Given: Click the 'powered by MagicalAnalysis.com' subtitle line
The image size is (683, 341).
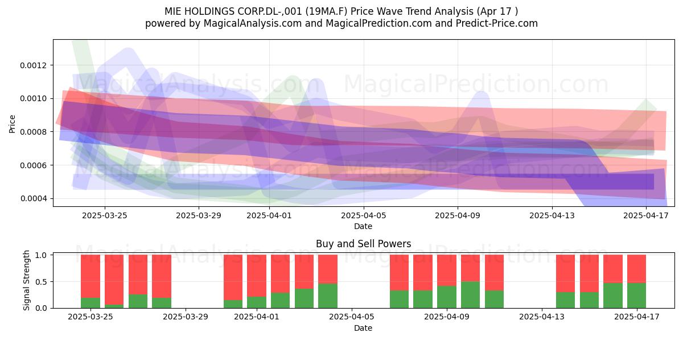Looking at the screenshot, I should point(341,23).
